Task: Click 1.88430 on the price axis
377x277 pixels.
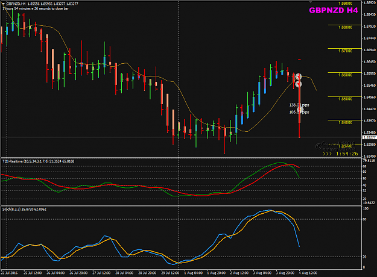Action: (x=370, y=14)
